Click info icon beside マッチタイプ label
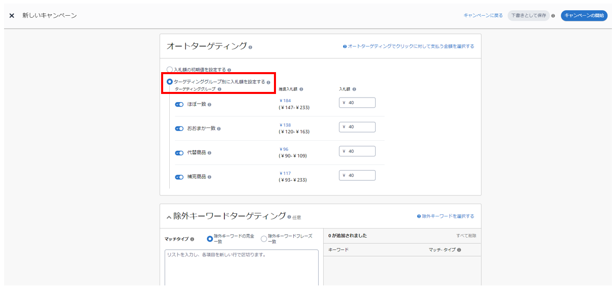Viewport: 616px width, 290px height. point(192,239)
